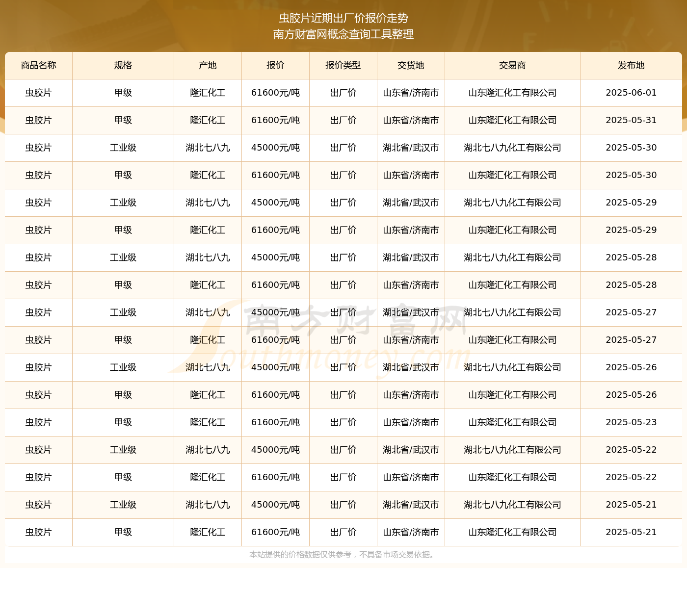The height and width of the screenshot is (591, 687).
Task: Click 湖北七八九化工有限公司 in the 2025-05-30 row
Action: 512,148
